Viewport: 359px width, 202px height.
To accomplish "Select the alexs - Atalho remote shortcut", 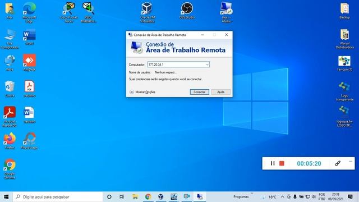I will coord(226,12).
